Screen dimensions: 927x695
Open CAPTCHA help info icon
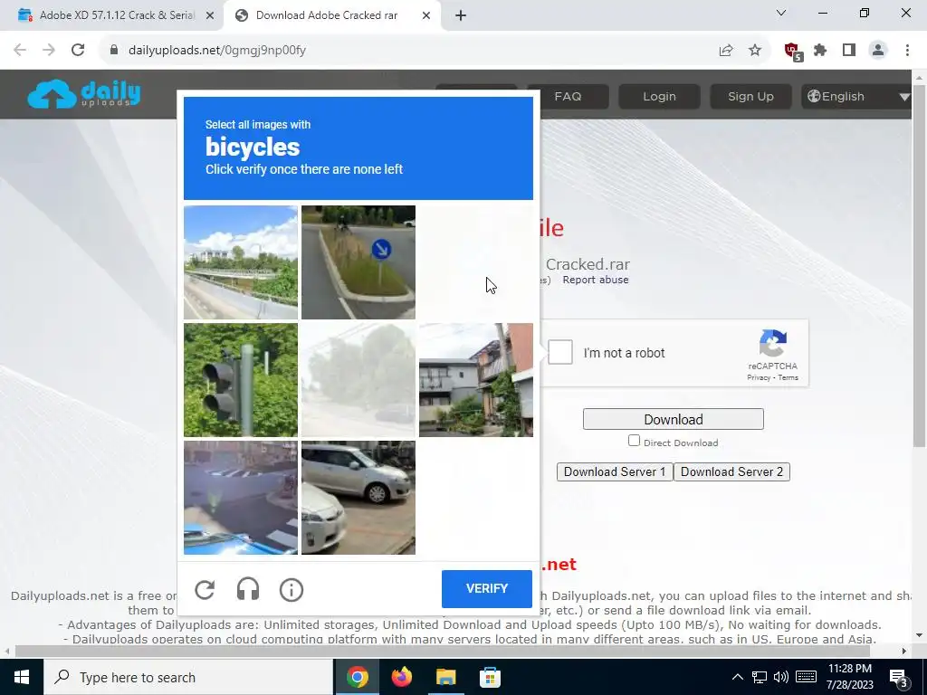[x=291, y=589]
